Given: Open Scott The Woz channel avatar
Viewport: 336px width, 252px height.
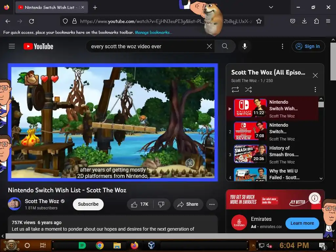Looking at the screenshot, I should pos(14,204).
